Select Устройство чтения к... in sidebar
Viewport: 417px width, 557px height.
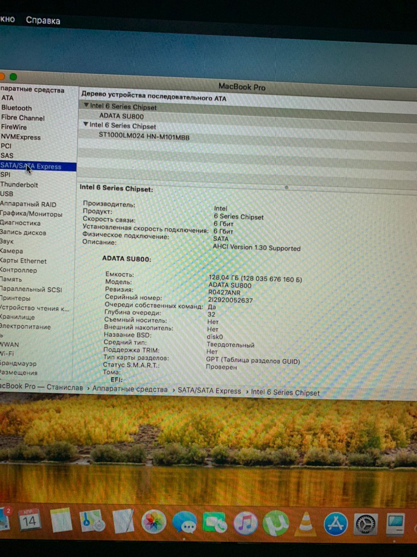pyautogui.click(x=34, y=308)
